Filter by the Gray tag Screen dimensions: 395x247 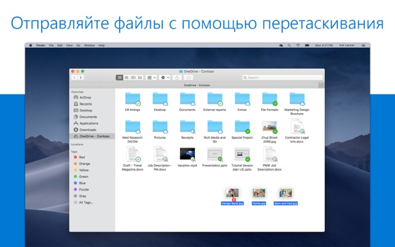pos(80,196)
